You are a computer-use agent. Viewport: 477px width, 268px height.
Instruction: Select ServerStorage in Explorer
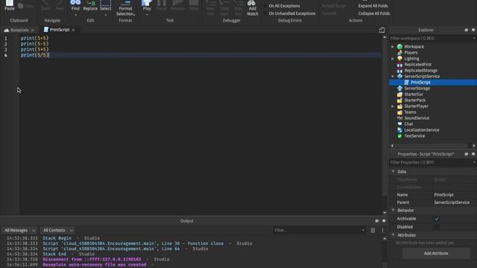click(x=417, y=88)
